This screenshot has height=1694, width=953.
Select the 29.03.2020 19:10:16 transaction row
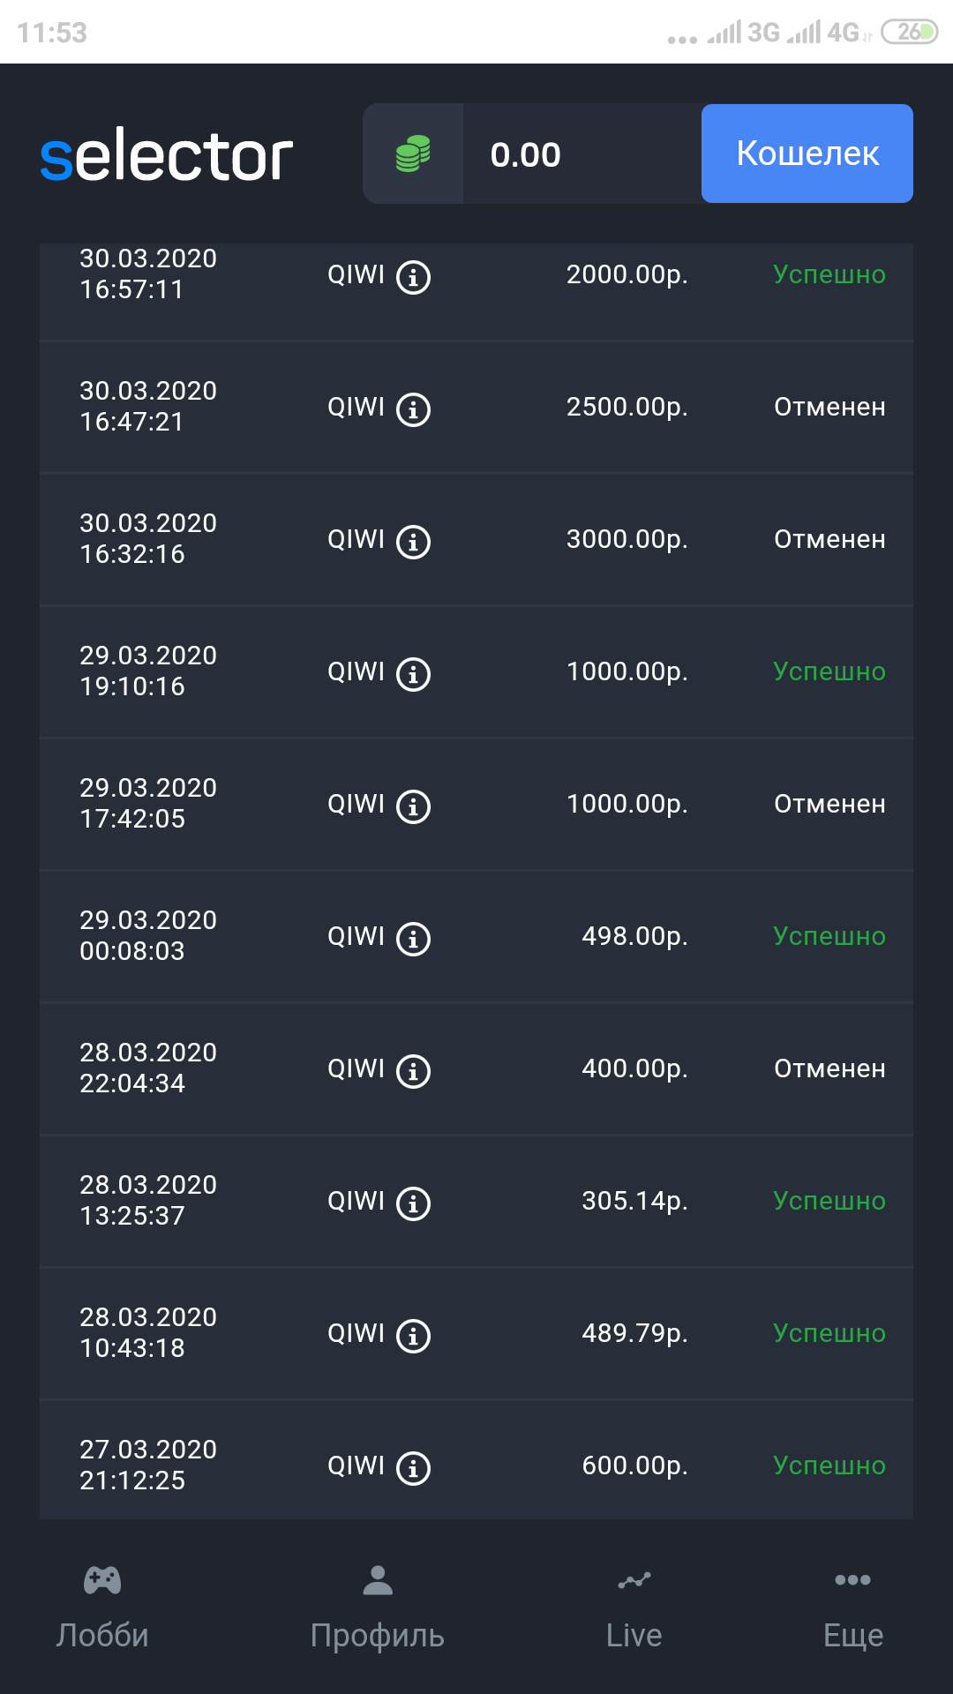pyautogui.click(x=476, y=672)
